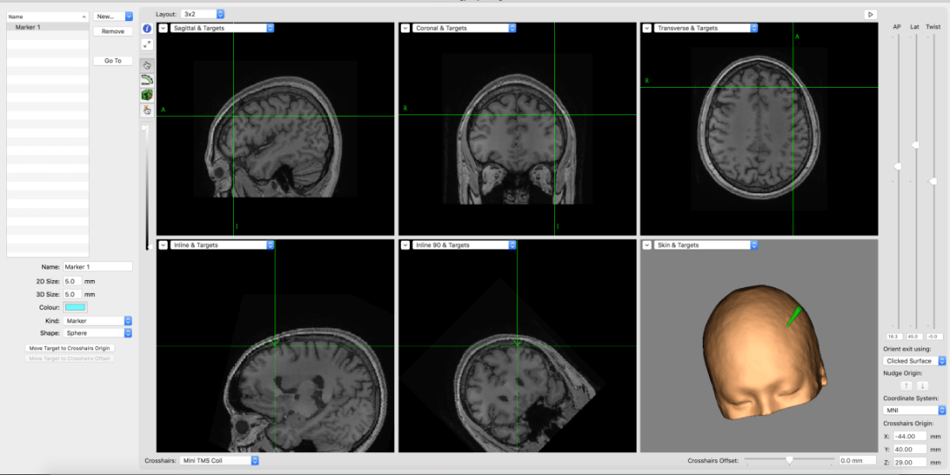
Task: Click the Crosshairs Offset slider
Action: (789, 460)
